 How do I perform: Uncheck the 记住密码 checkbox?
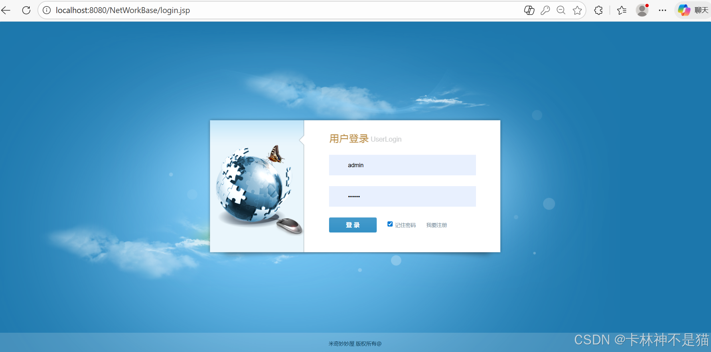pos(390,224)
